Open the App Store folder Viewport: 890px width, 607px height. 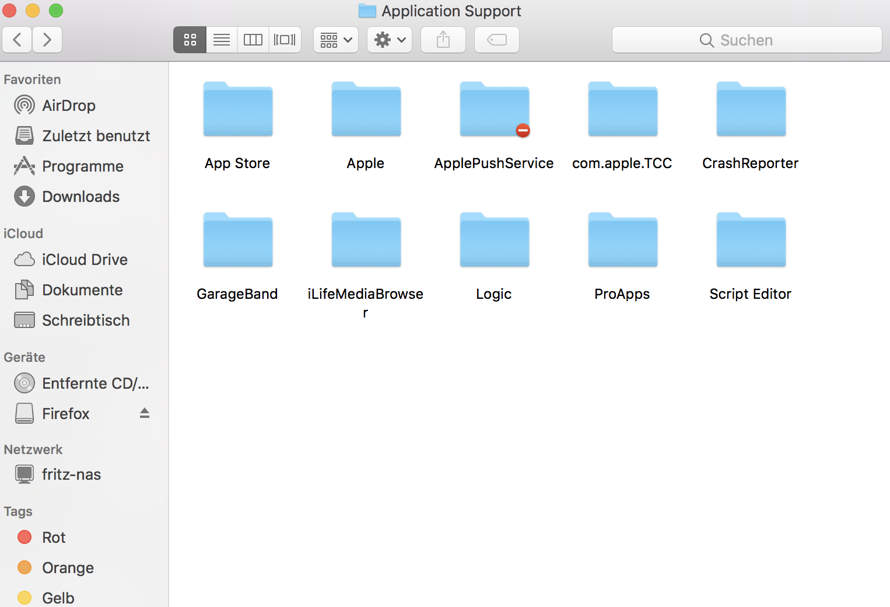point(238,109)
